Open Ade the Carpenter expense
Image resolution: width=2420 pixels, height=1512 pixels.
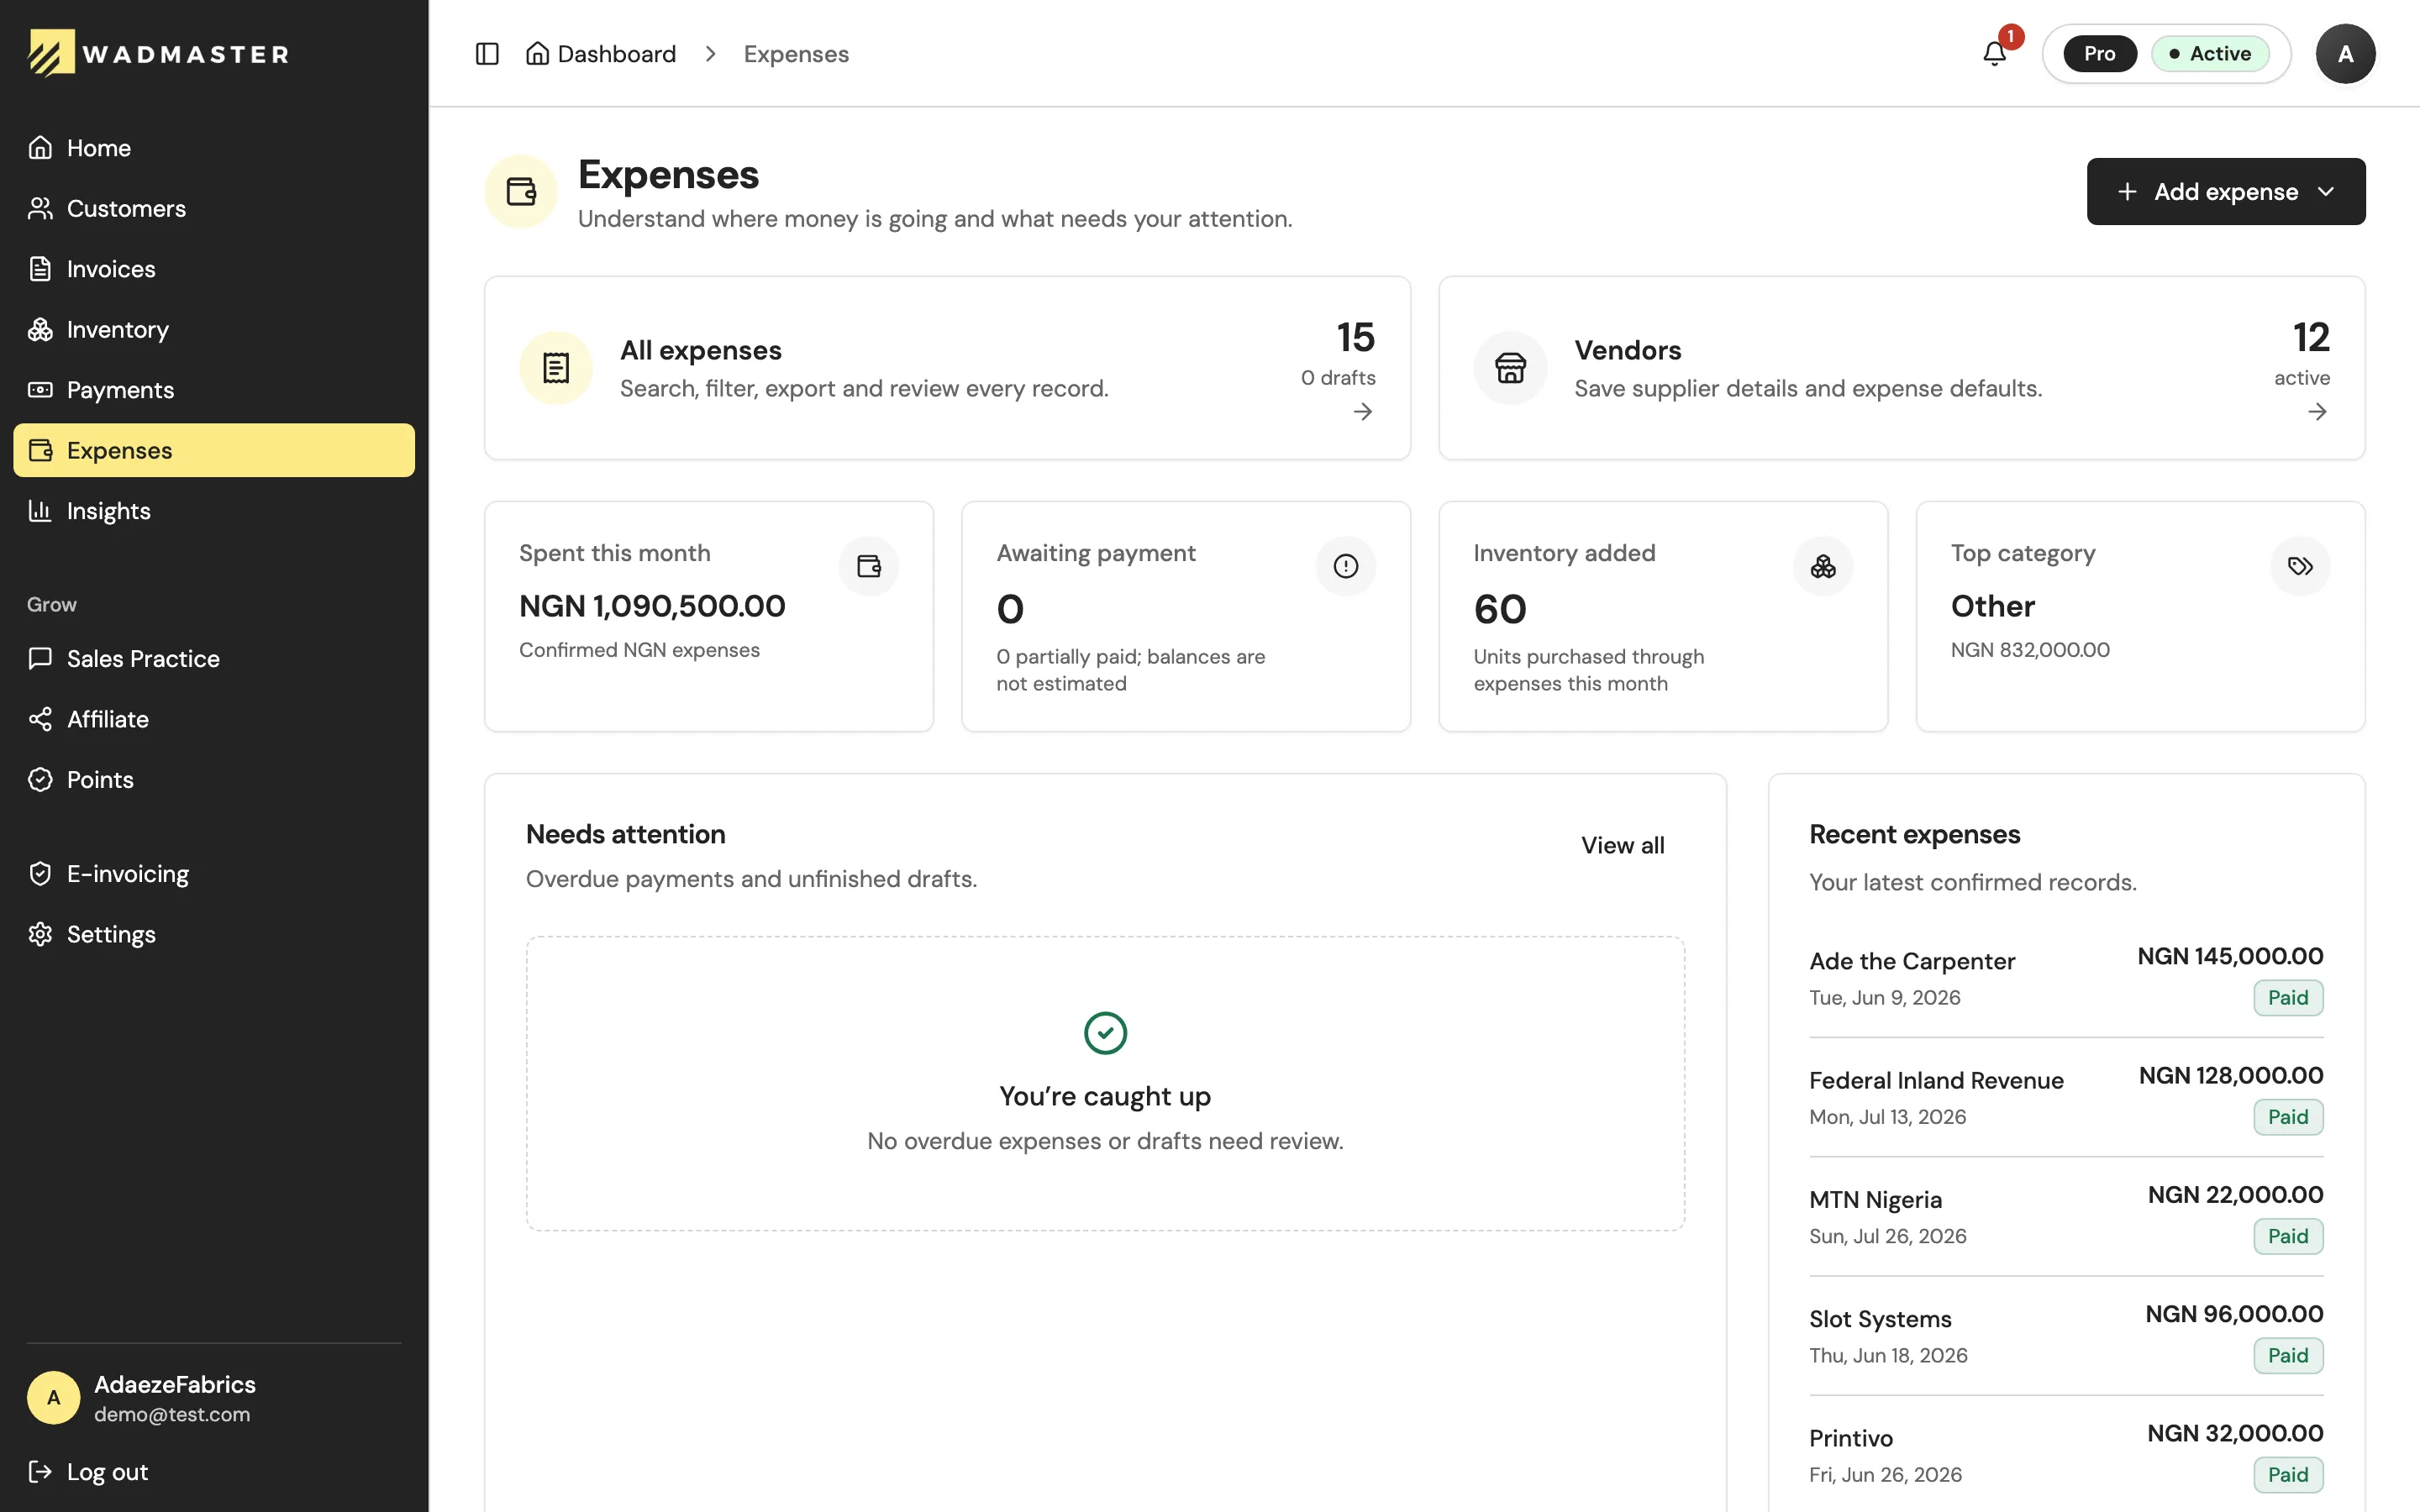[2066, 977]
